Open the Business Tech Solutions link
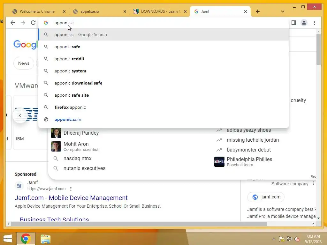Image resolution: width=327 pixels, height=245 pixels. [54, 219]
